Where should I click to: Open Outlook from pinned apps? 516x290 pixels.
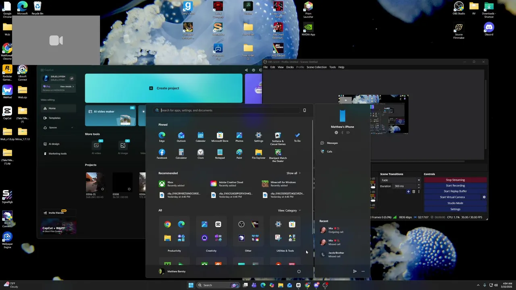click(x=181, y=137)
